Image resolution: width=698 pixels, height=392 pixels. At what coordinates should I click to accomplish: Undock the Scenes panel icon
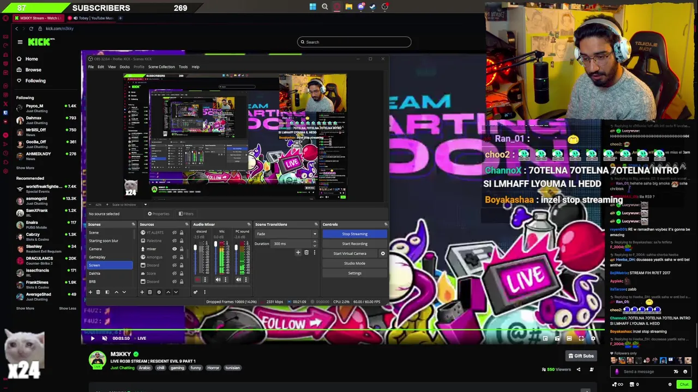pyautogui.click(x=133, y=224)
